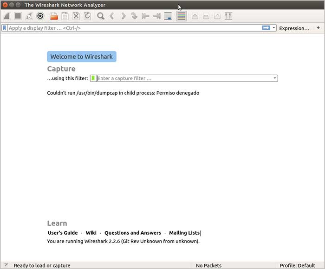This screenshot has height=269, width=325.
Task: Open Questions and Answers link
Action: 133,233
